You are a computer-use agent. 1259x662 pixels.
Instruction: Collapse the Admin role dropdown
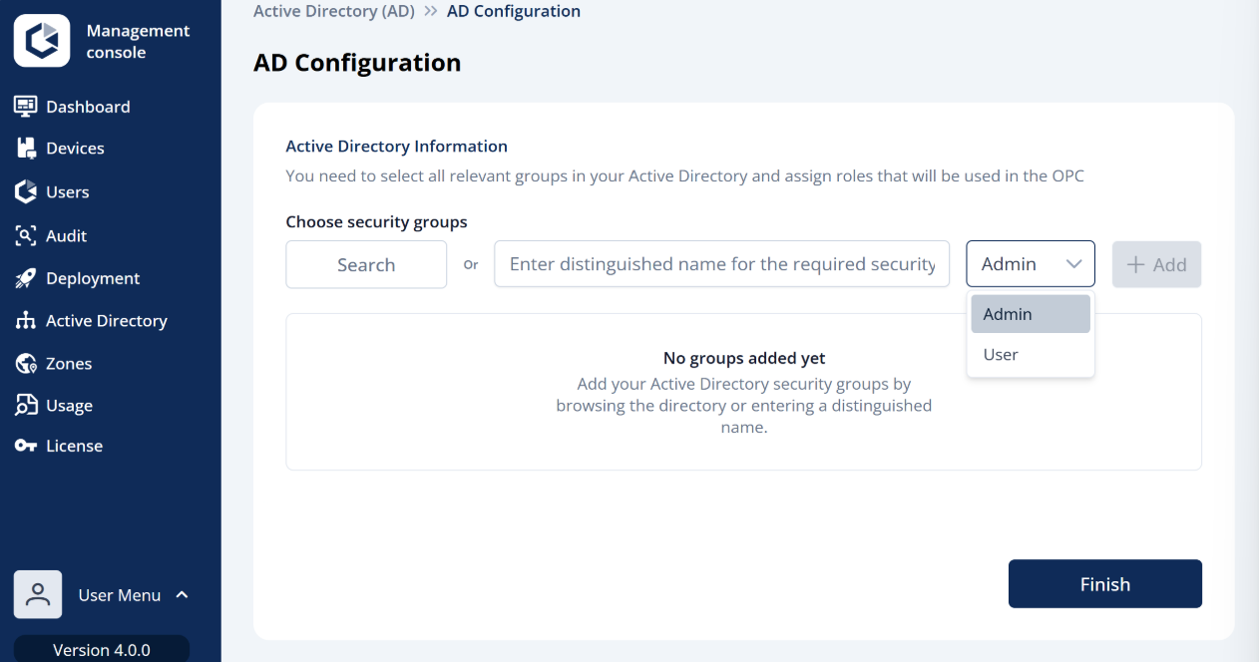click(1031, 264)
